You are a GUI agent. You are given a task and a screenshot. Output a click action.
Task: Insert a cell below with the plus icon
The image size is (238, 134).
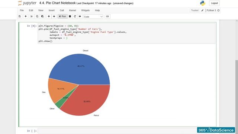[x=26, y=16]
